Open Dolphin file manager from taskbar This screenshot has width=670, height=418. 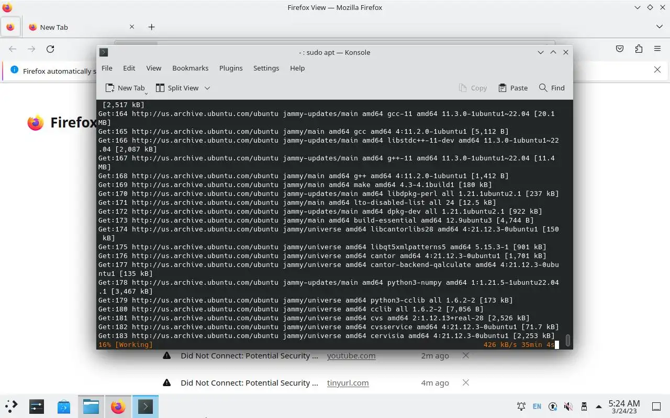(91, 406)
